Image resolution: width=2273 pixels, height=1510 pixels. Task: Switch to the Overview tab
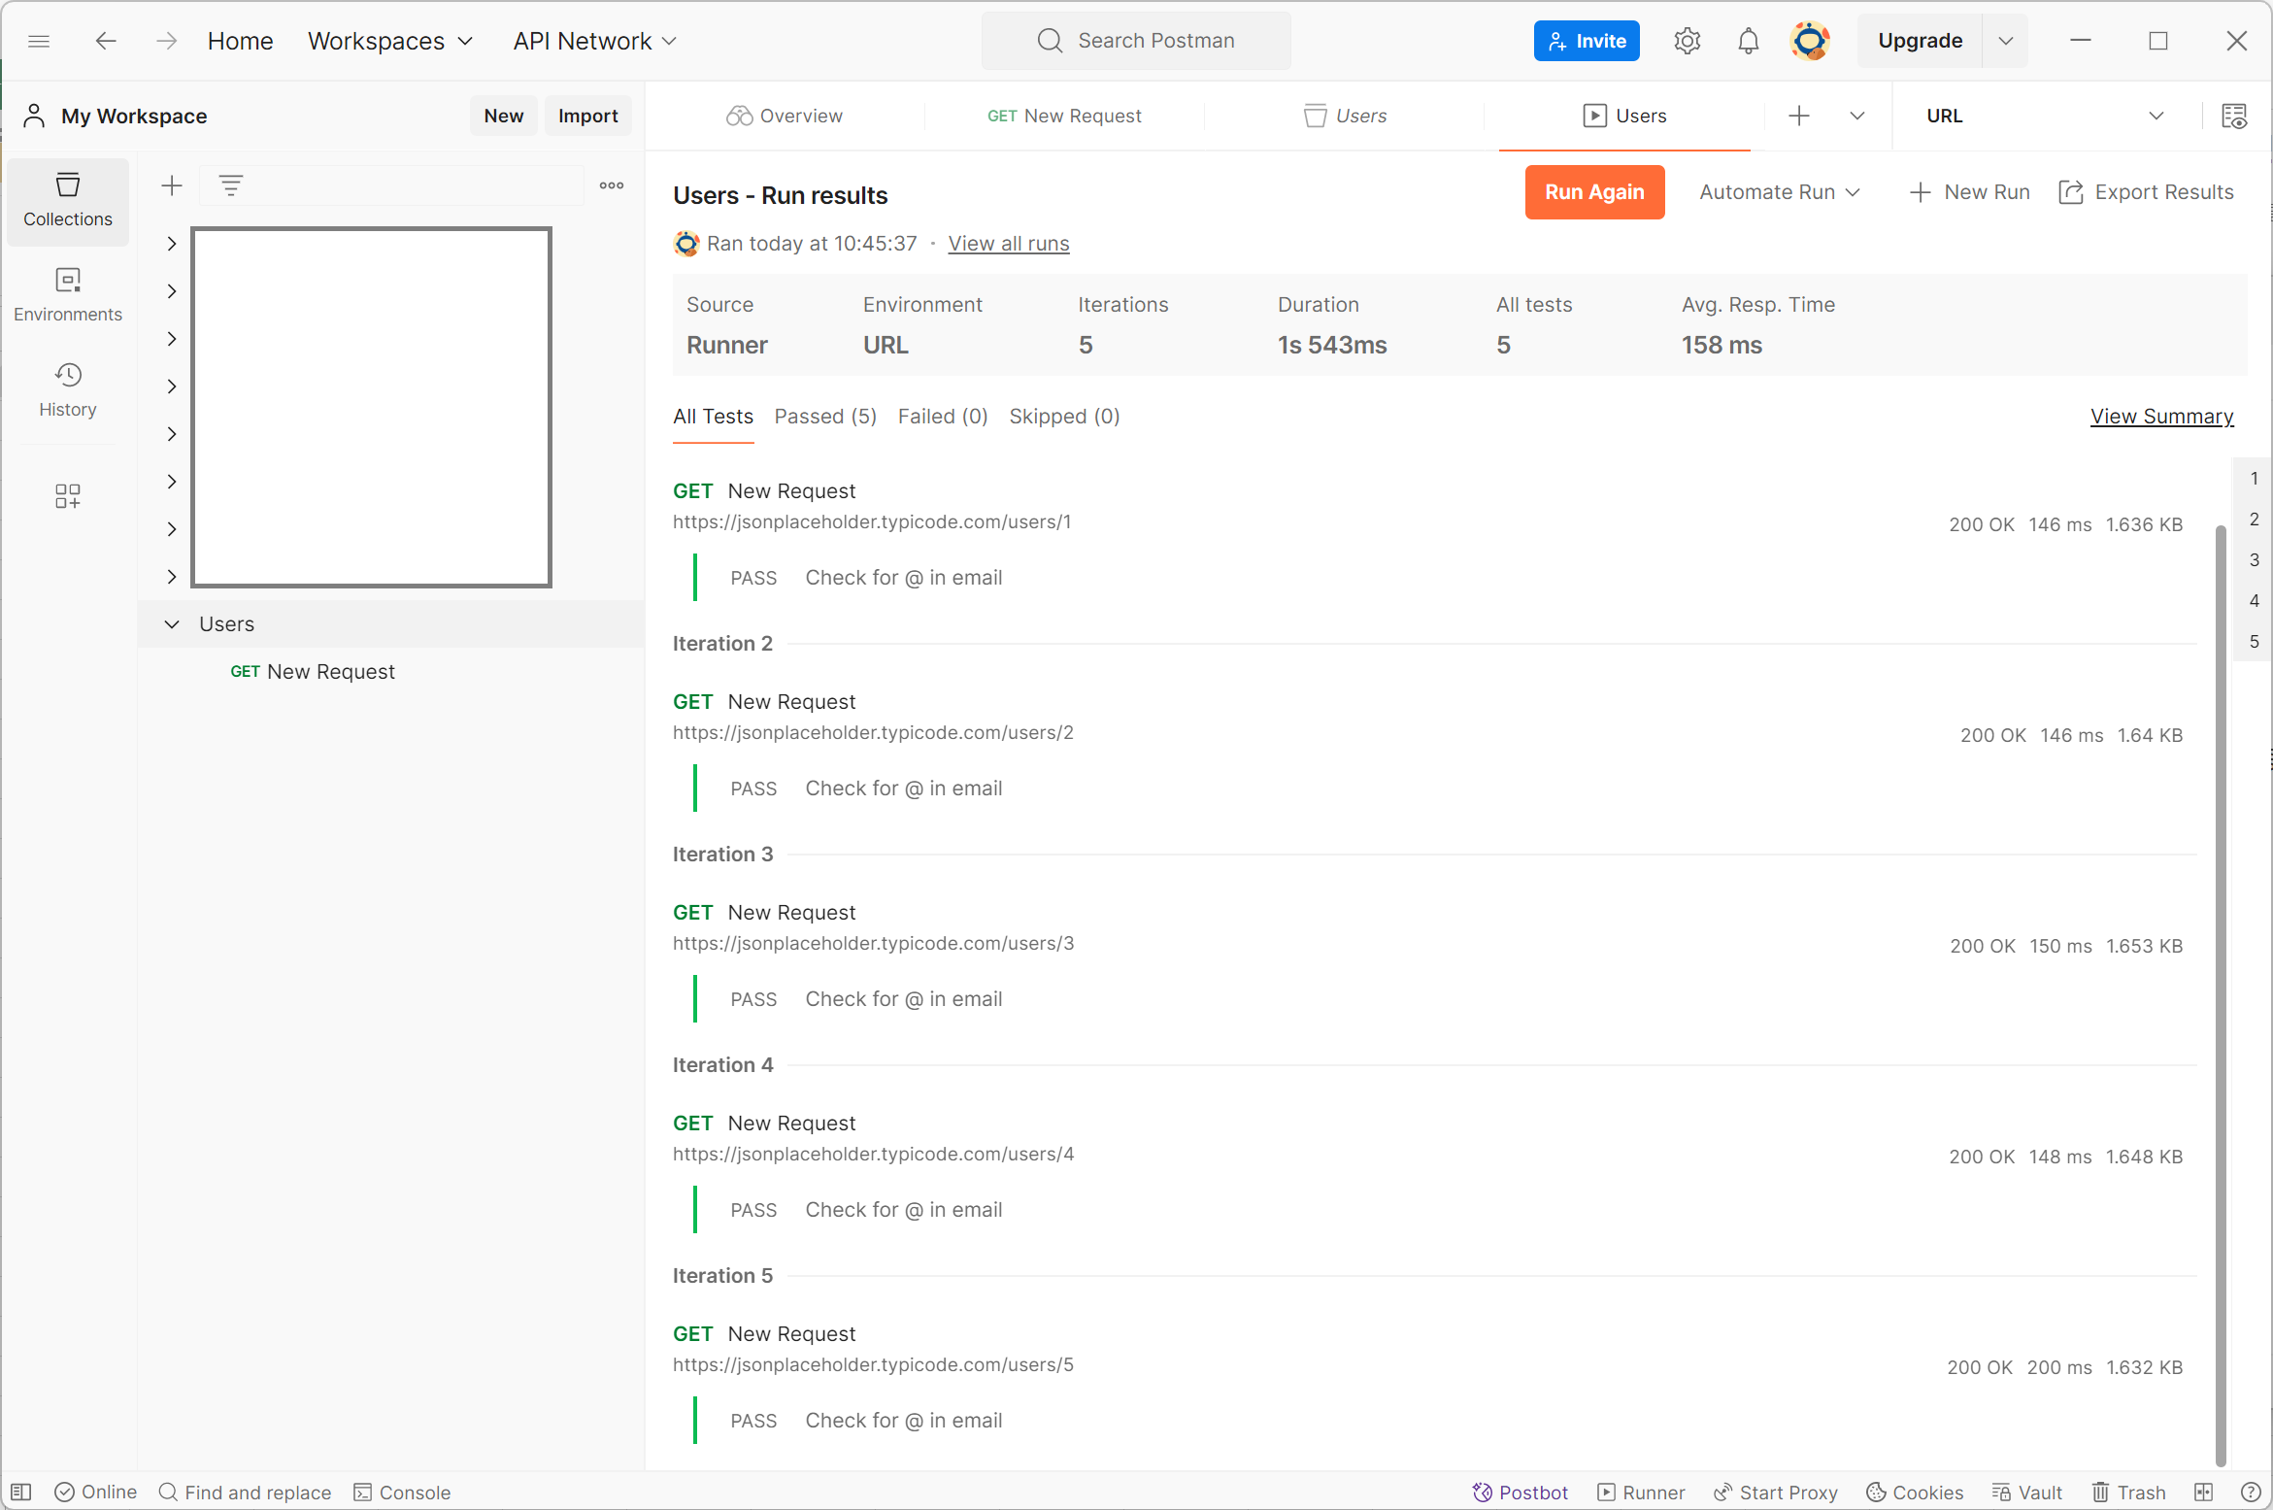click(x=785, y=117)
